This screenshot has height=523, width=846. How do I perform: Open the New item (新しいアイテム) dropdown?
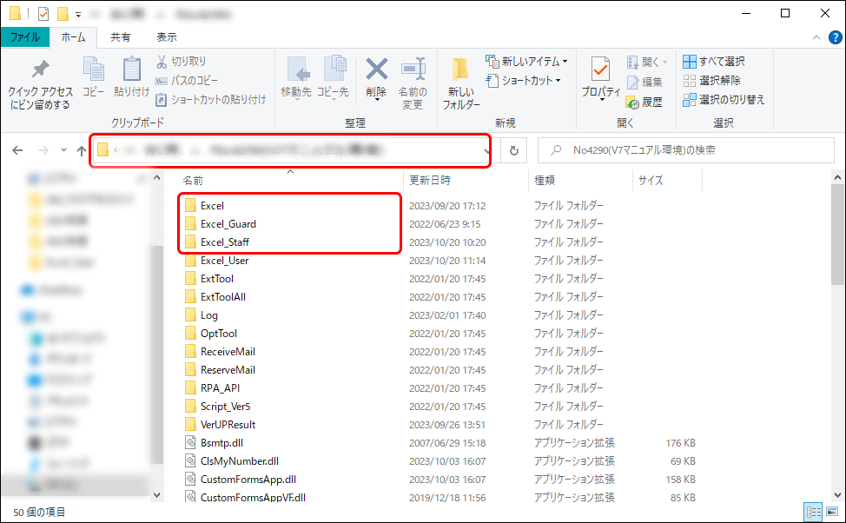(526, 62)
